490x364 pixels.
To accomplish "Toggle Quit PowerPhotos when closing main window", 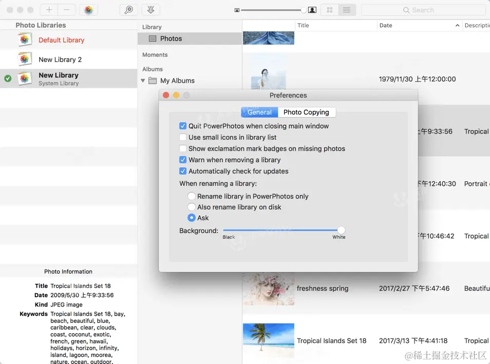I will pyautogui.click(x=183, y=126).
